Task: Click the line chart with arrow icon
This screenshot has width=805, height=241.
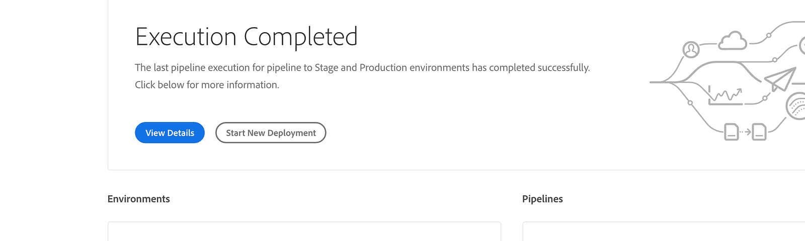Action: click(x=725, y=95)
